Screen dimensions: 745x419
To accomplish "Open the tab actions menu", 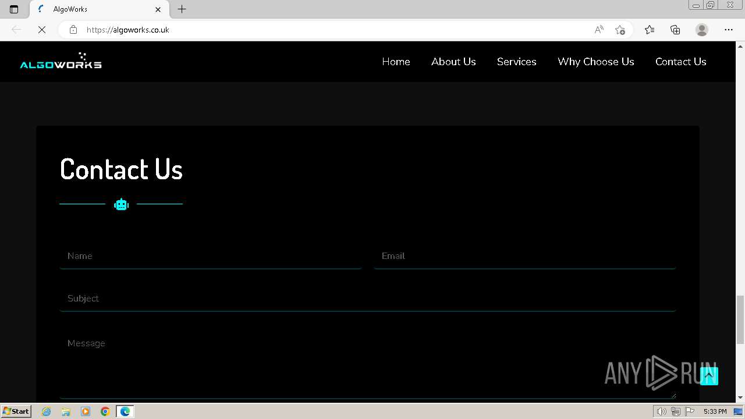I will click(14, 9).
